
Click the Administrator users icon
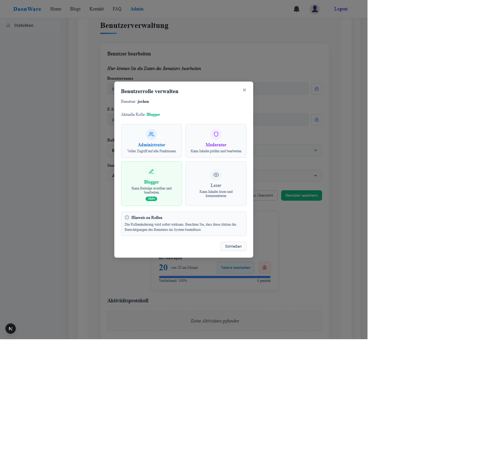pos(152,134)
